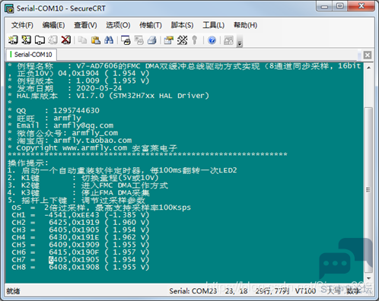This screenshot has width=379, height=301.
Task: Click the line about K1键 切换量程
Action: click(x=83, y=178)
